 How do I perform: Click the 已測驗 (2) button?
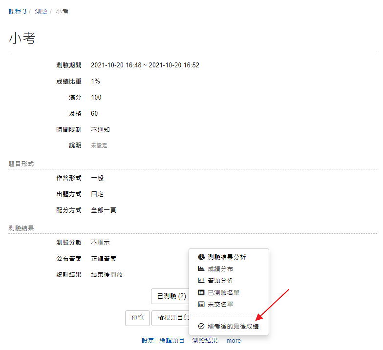(170, 296)
